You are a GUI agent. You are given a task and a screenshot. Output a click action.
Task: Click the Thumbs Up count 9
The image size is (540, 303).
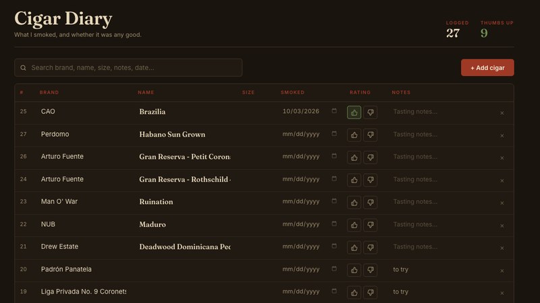coord(484,33)
